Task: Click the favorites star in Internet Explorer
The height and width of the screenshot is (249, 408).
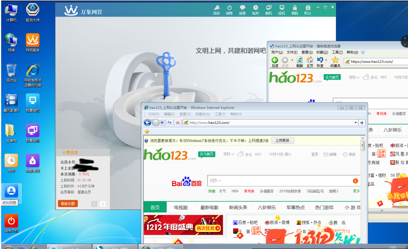Action: pos(147,131)
